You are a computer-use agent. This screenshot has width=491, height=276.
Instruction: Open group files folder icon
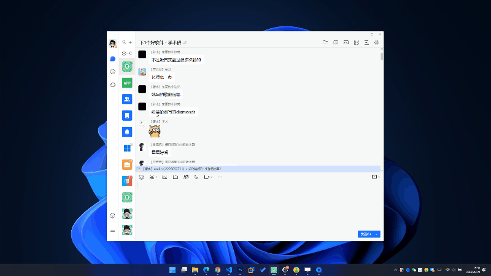325,42
